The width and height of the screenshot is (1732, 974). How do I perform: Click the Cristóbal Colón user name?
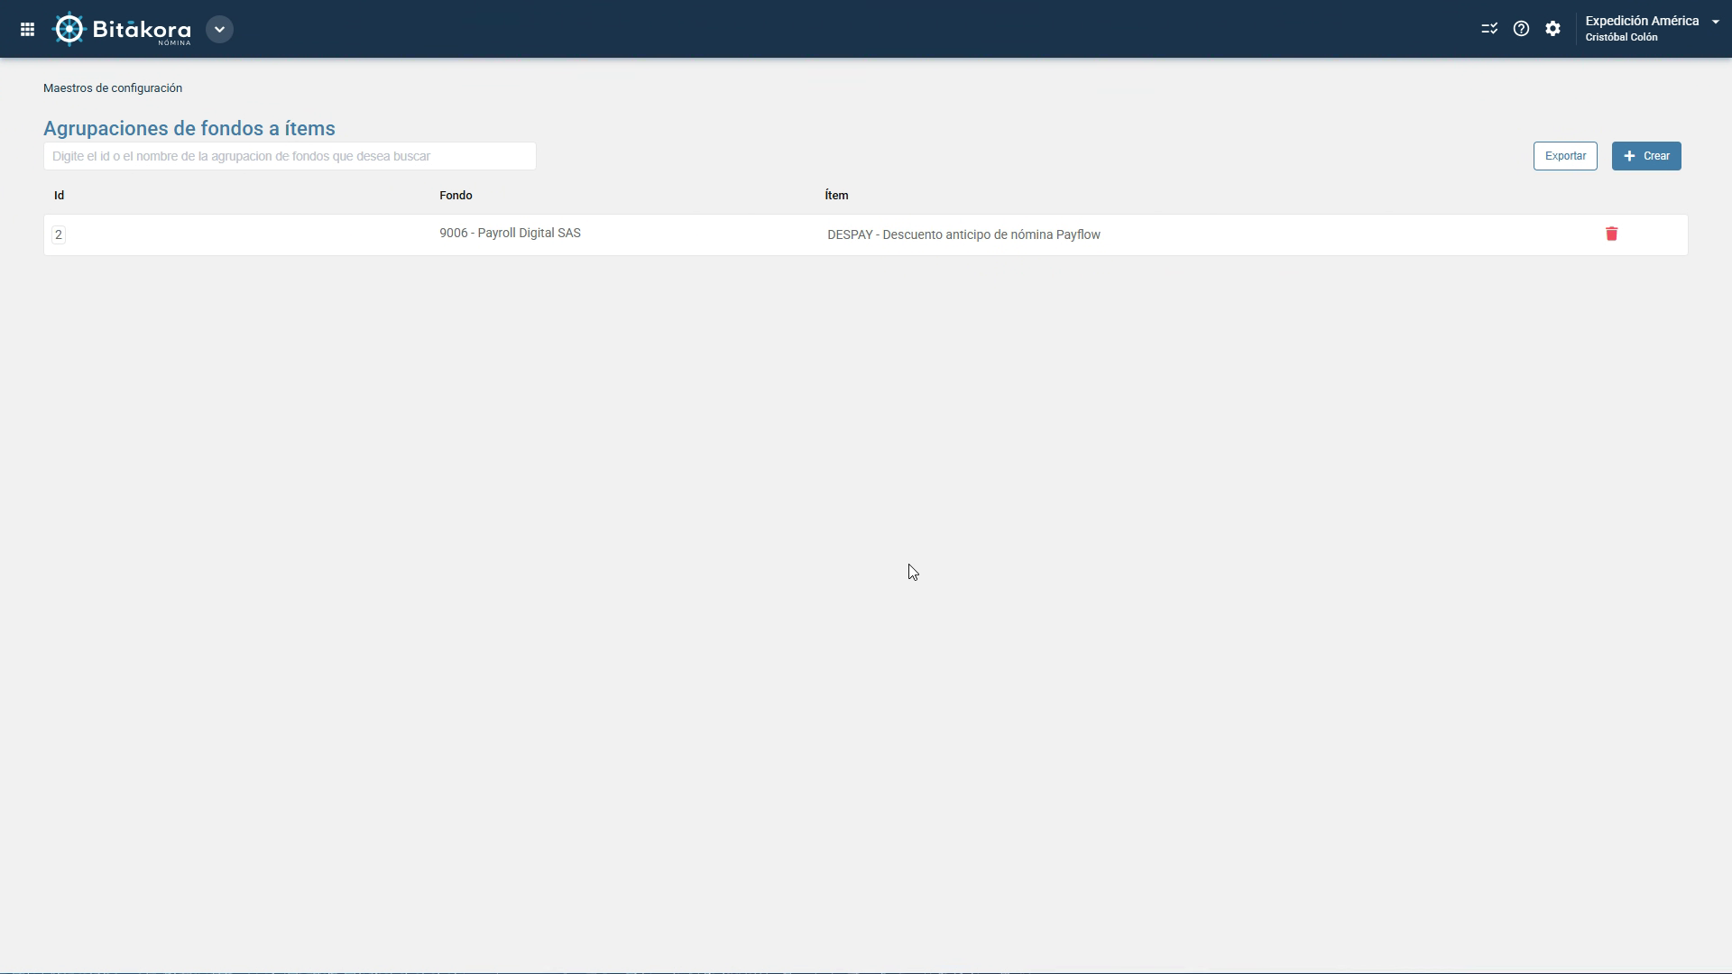1621,38
